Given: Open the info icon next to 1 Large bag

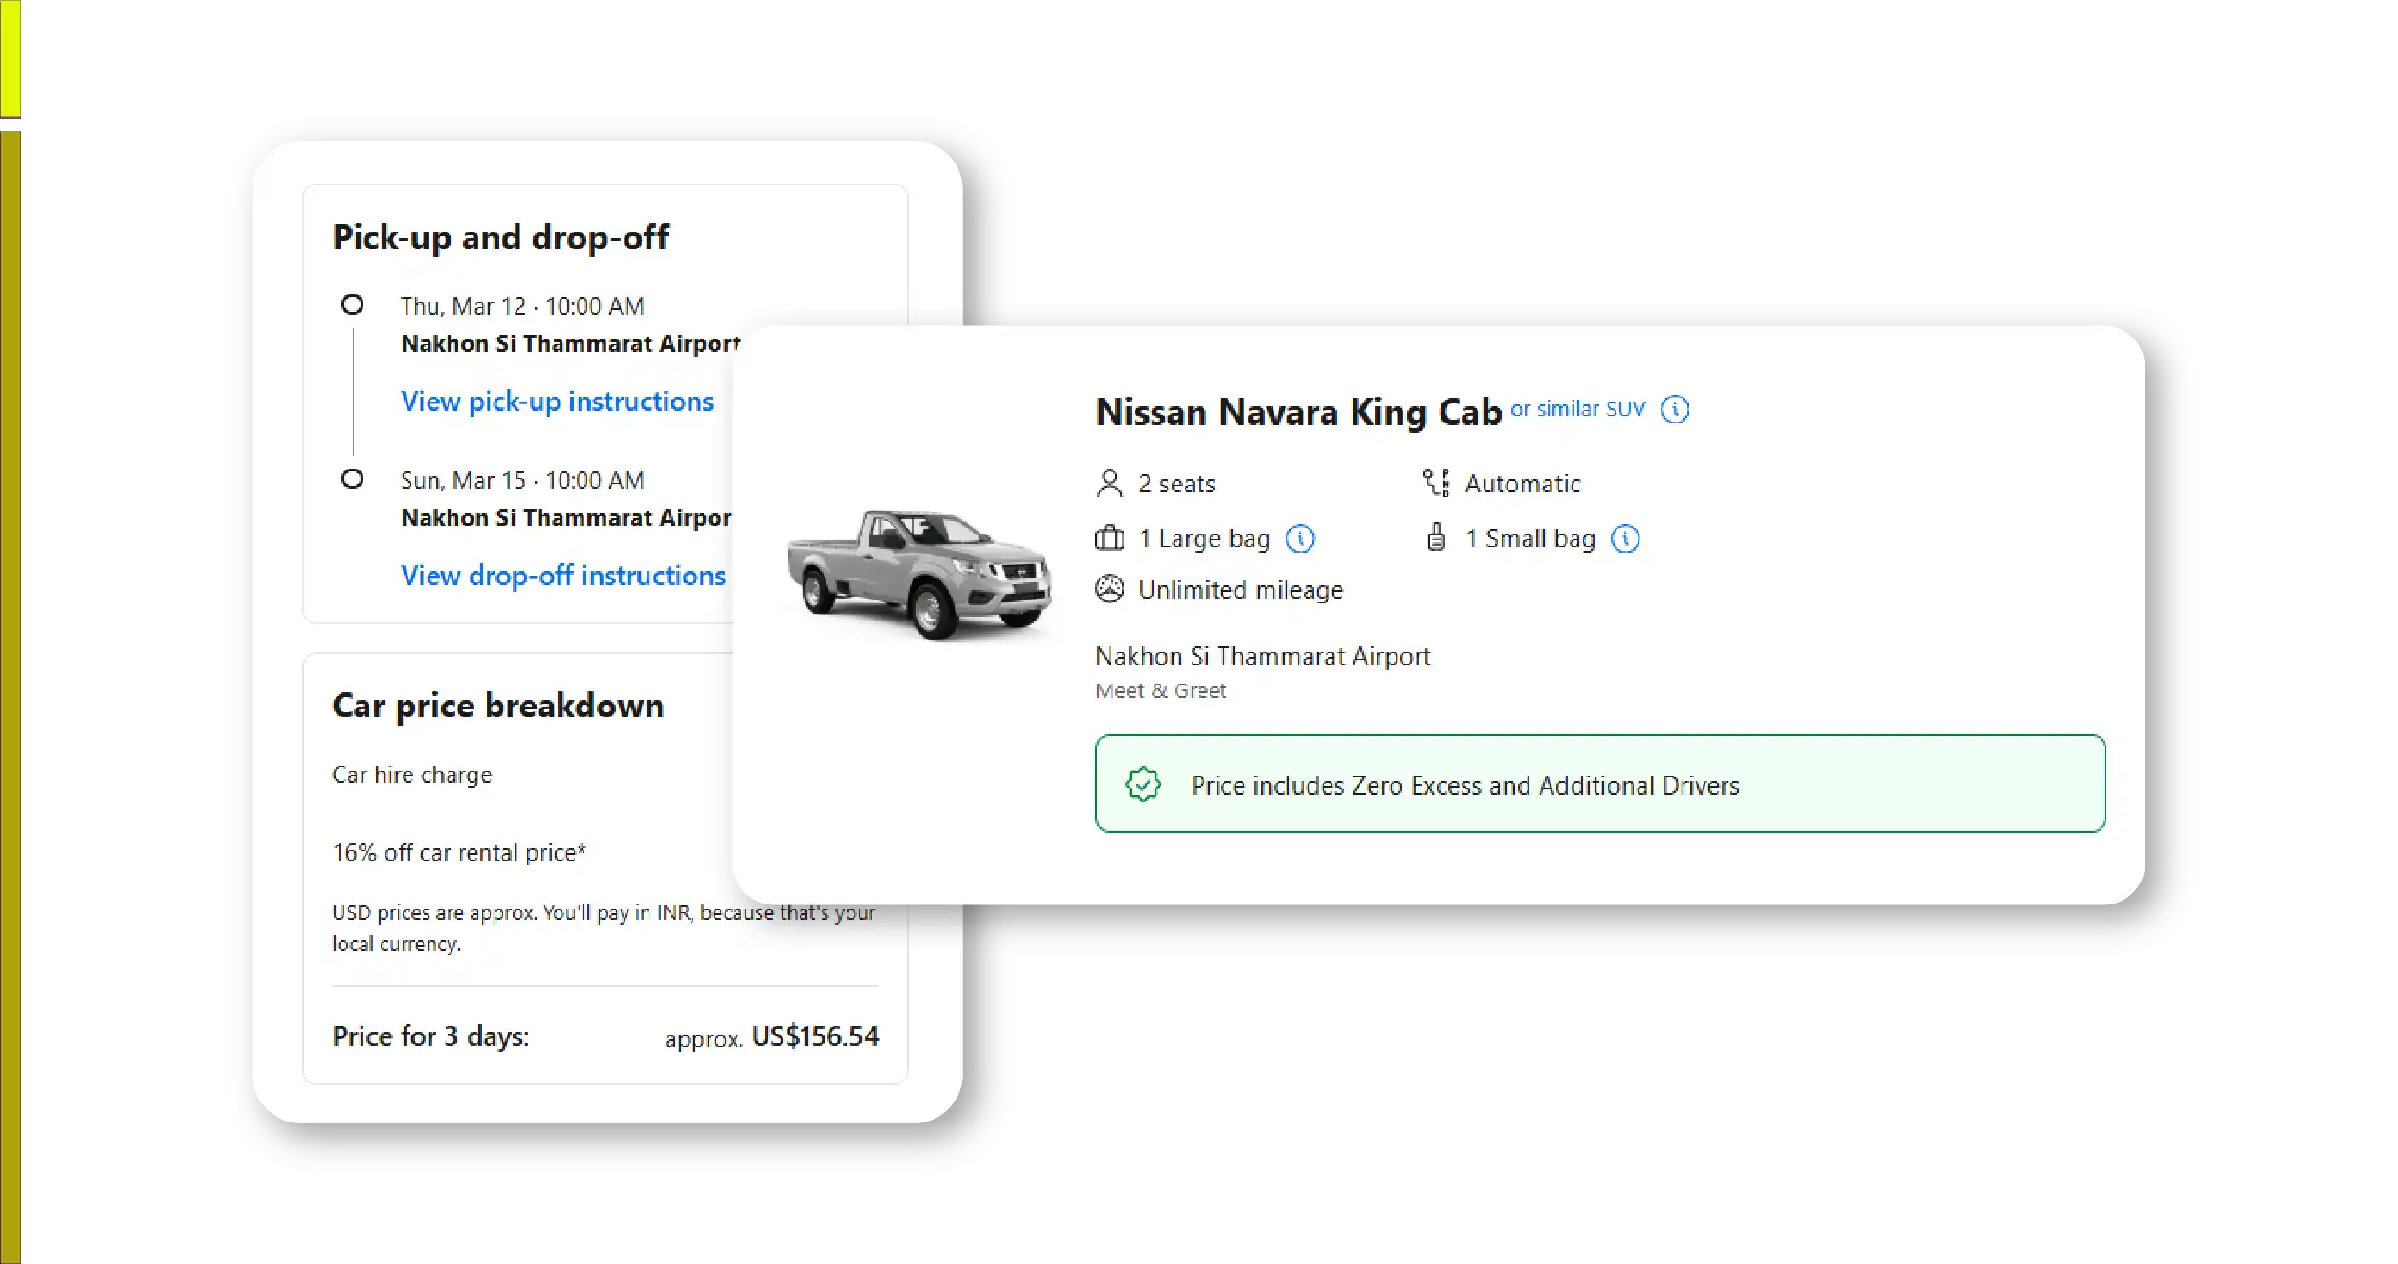Looking at the screenshot, I should (x=1300, y=539).
